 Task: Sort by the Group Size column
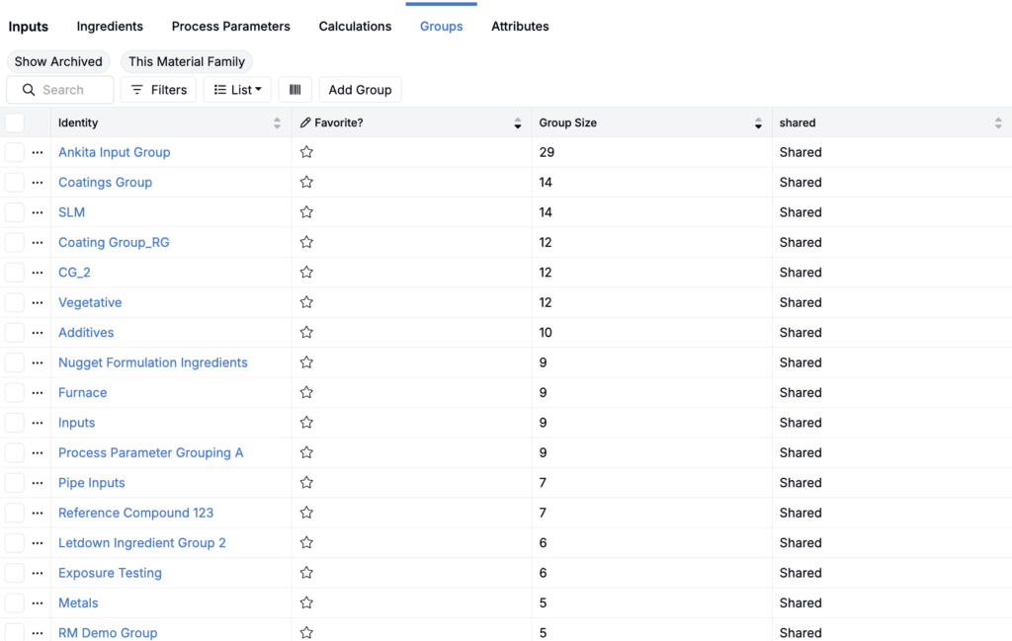point(758,123)
